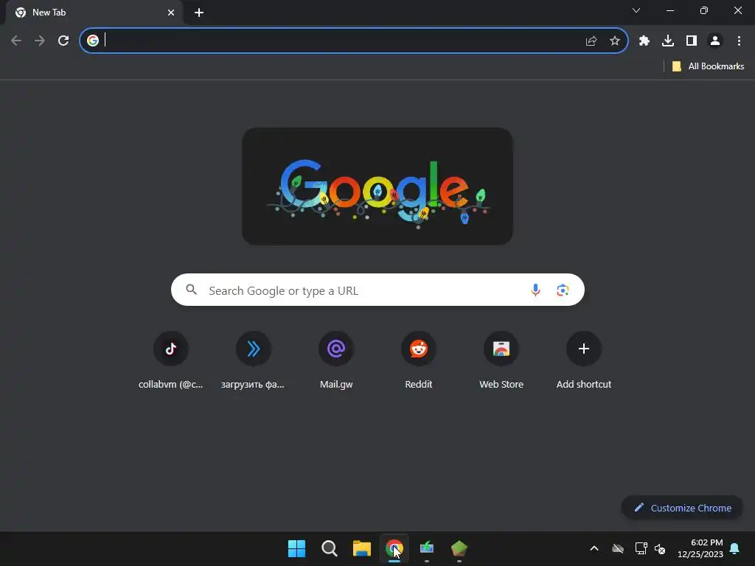The height and width of the screenshot is (566, 755).
Task: Open the network tray icon
Action: click(641, 548)
